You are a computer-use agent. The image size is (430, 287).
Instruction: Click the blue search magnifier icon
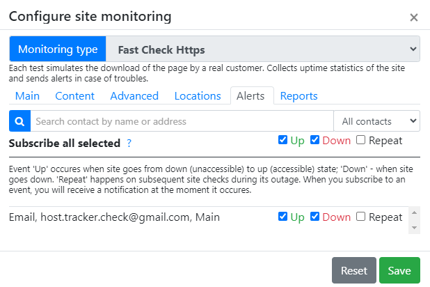(19, 121)
